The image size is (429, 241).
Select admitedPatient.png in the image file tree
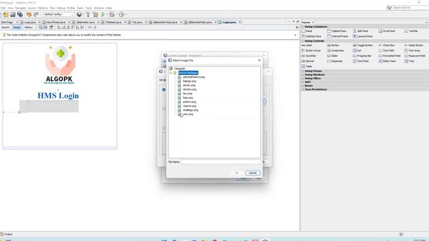pyautogui.click(x=194, y=77)
